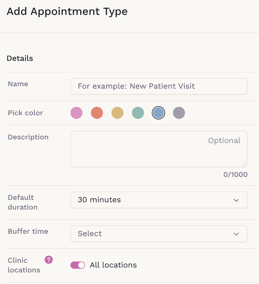Open the 30 minutes duration dropdown
The height and width of the screenshot is (284, 259).
tap(159, 200)
